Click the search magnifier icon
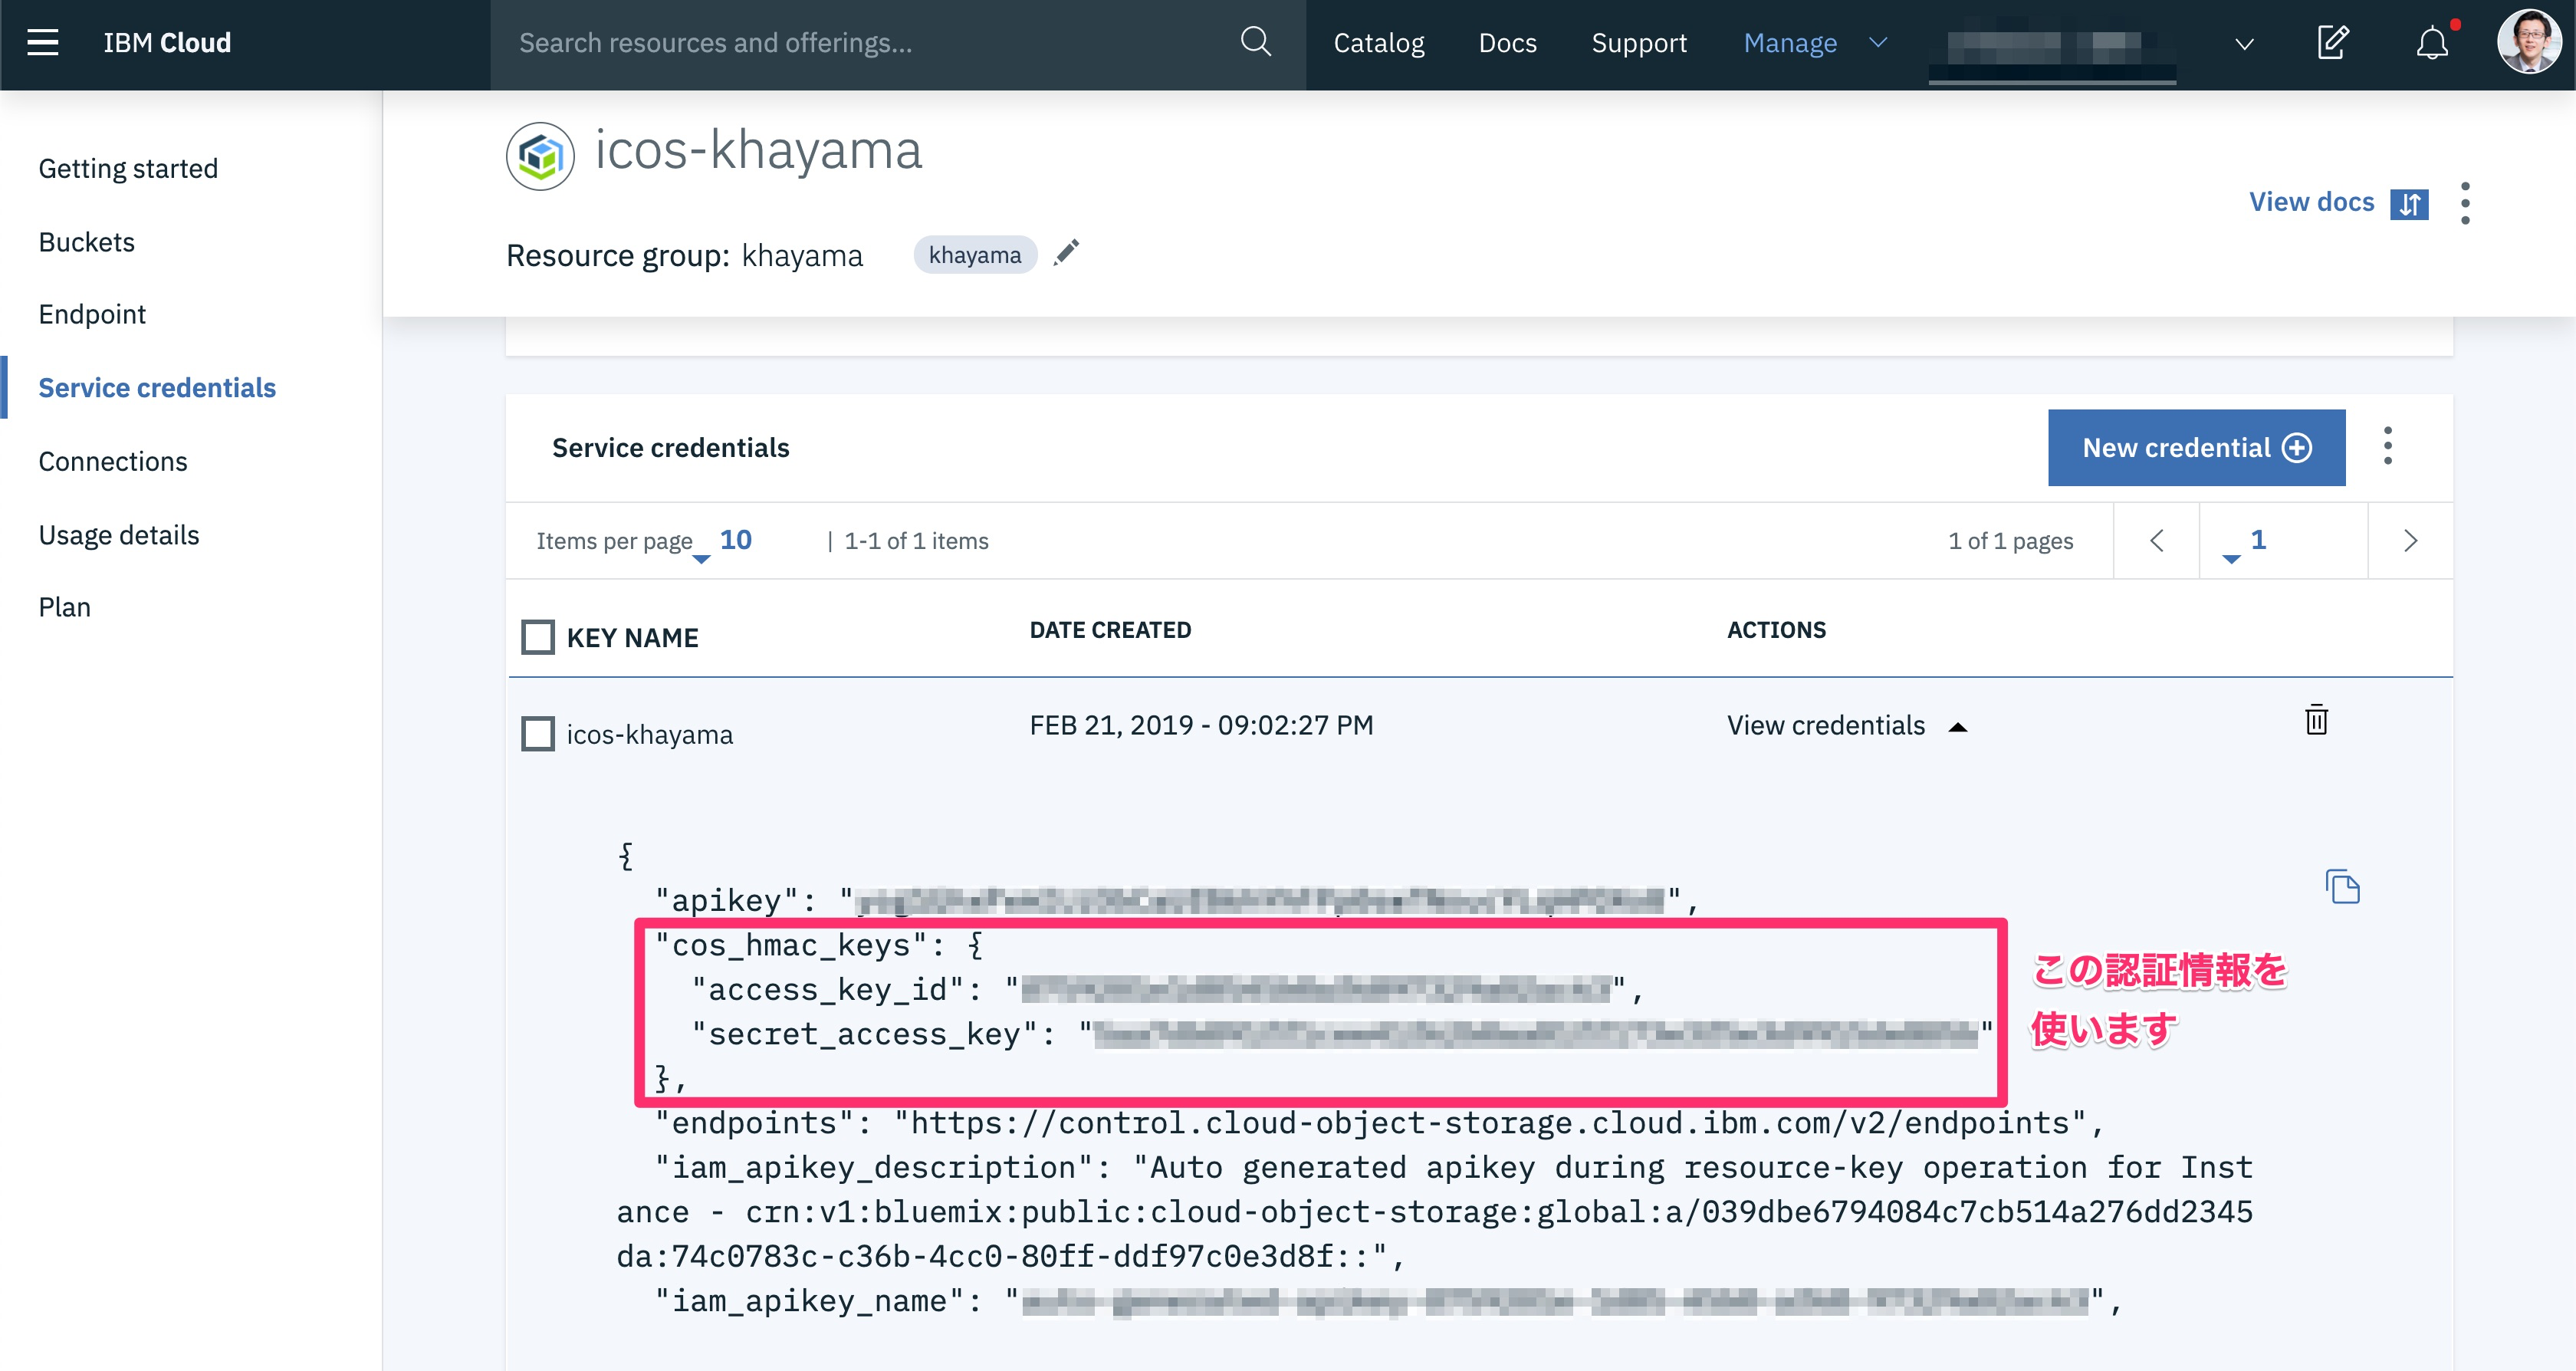Viewport: 2576px width, 1371px height. pos(1255,42)
